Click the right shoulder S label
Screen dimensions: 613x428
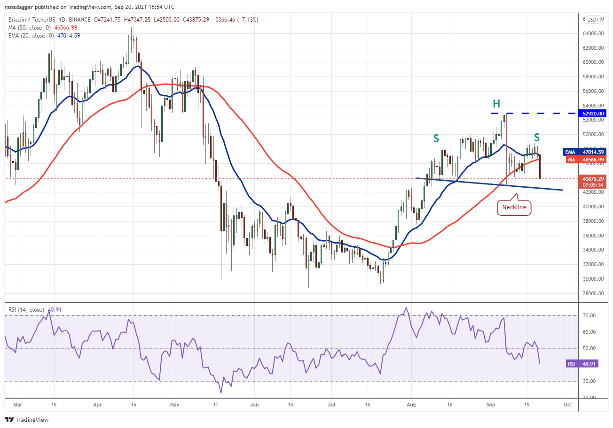point(536,138)
